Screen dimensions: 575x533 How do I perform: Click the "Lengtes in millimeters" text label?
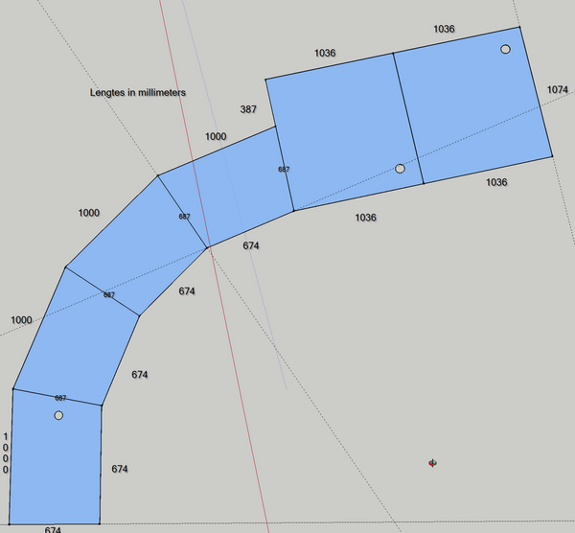pyautogui.click(x=137, y=93)
